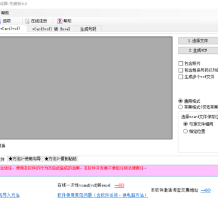
Task: Enable the 包含照片 checkbox
Action: point(180,64)
